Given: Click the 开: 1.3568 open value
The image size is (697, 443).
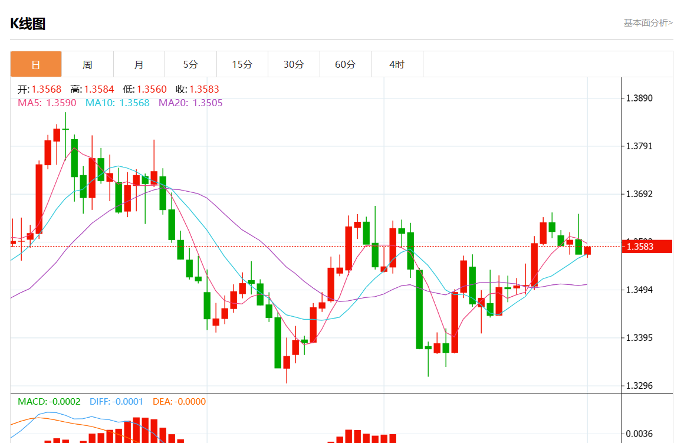Looking at the screenshot, I should click(x=40, y=90).
